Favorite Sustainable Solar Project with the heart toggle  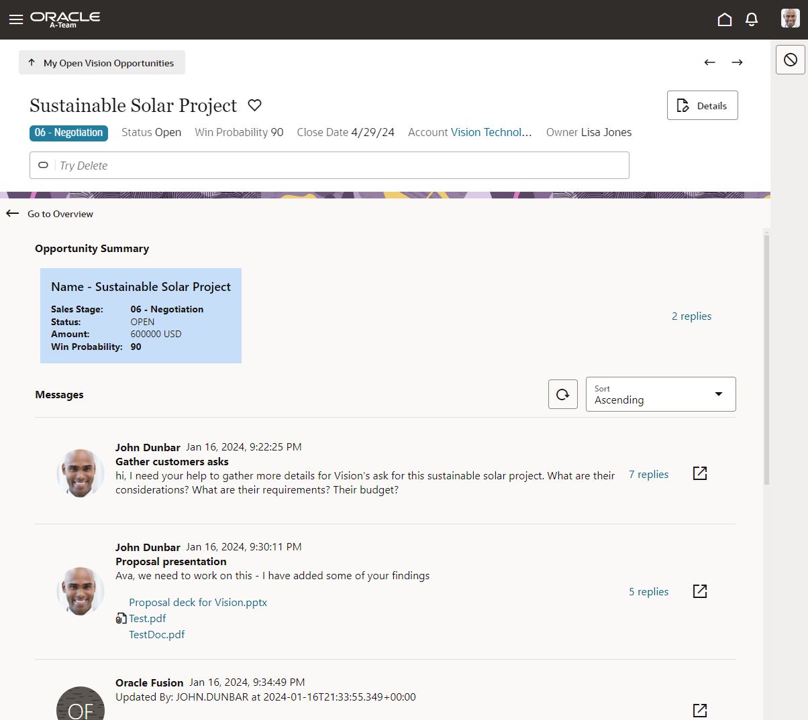[254, 105]
